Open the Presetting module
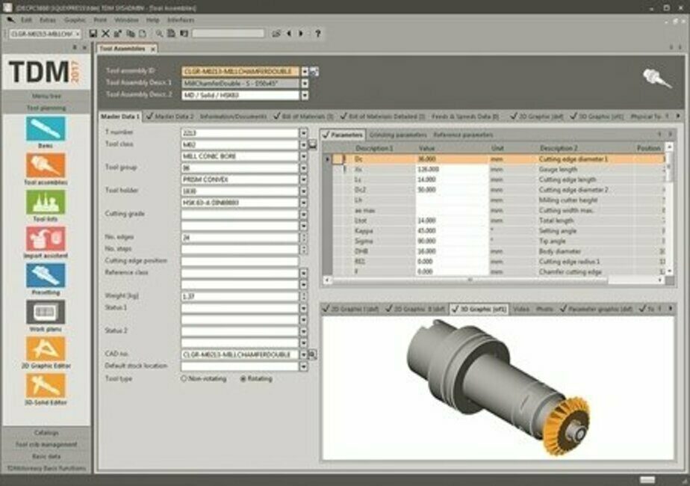The width and height of the screenshot is (690, 486). 46,277
